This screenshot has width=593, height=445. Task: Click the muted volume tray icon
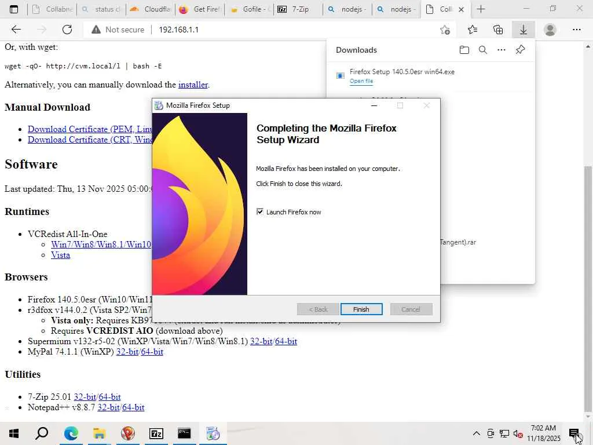click(518, 433)
